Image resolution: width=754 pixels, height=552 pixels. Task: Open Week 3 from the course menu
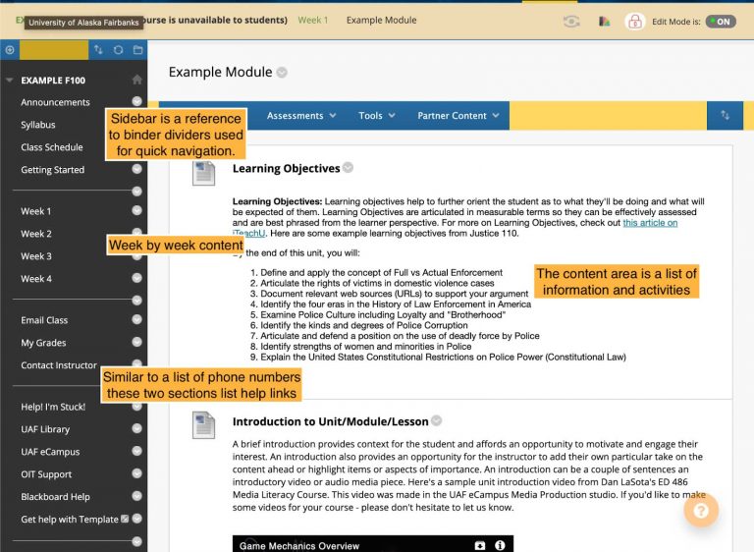click(x=36, y=256)
